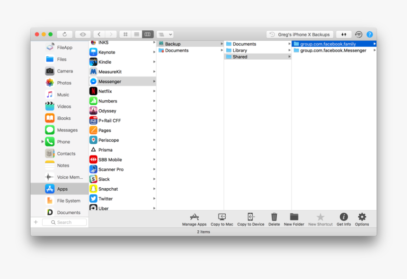The height and width of the screenshot is (279, 407).
Task: Click the refresh toolbar button
Action: (65, 34)
